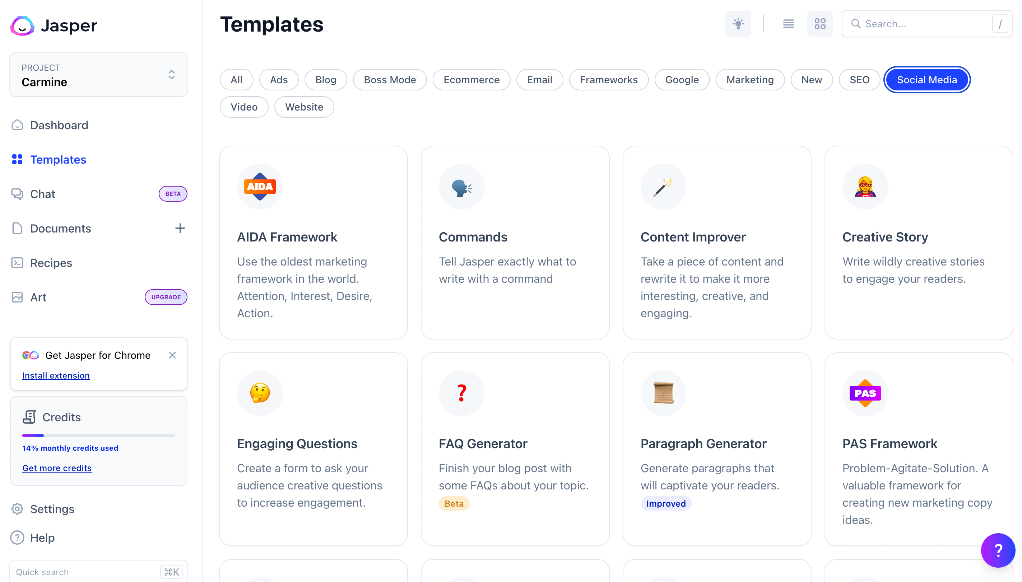Open the Engaging Questions template title

[297, 444]
